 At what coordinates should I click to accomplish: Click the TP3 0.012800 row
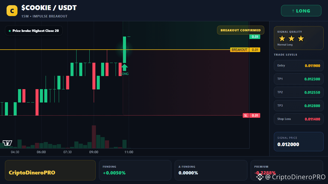[299, 106]
